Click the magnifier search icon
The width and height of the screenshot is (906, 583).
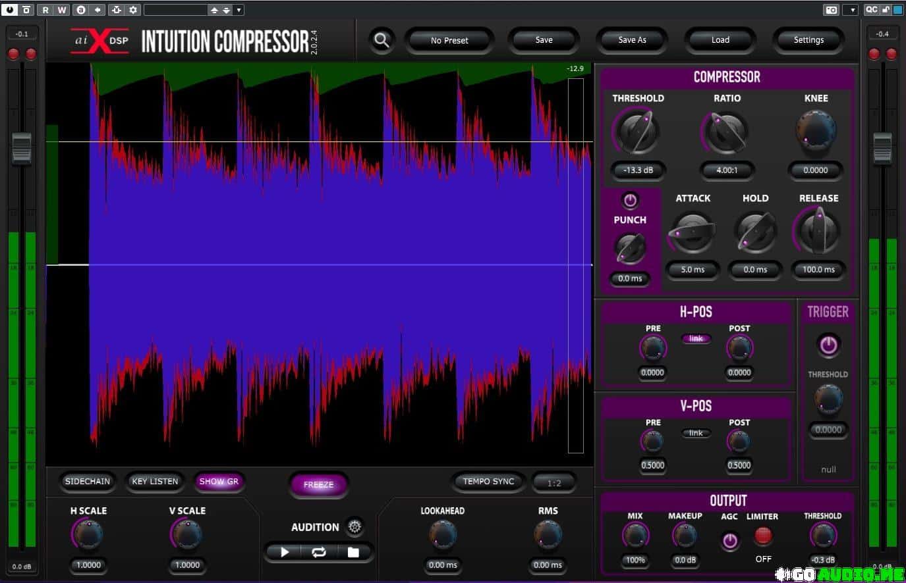(382, 40)
